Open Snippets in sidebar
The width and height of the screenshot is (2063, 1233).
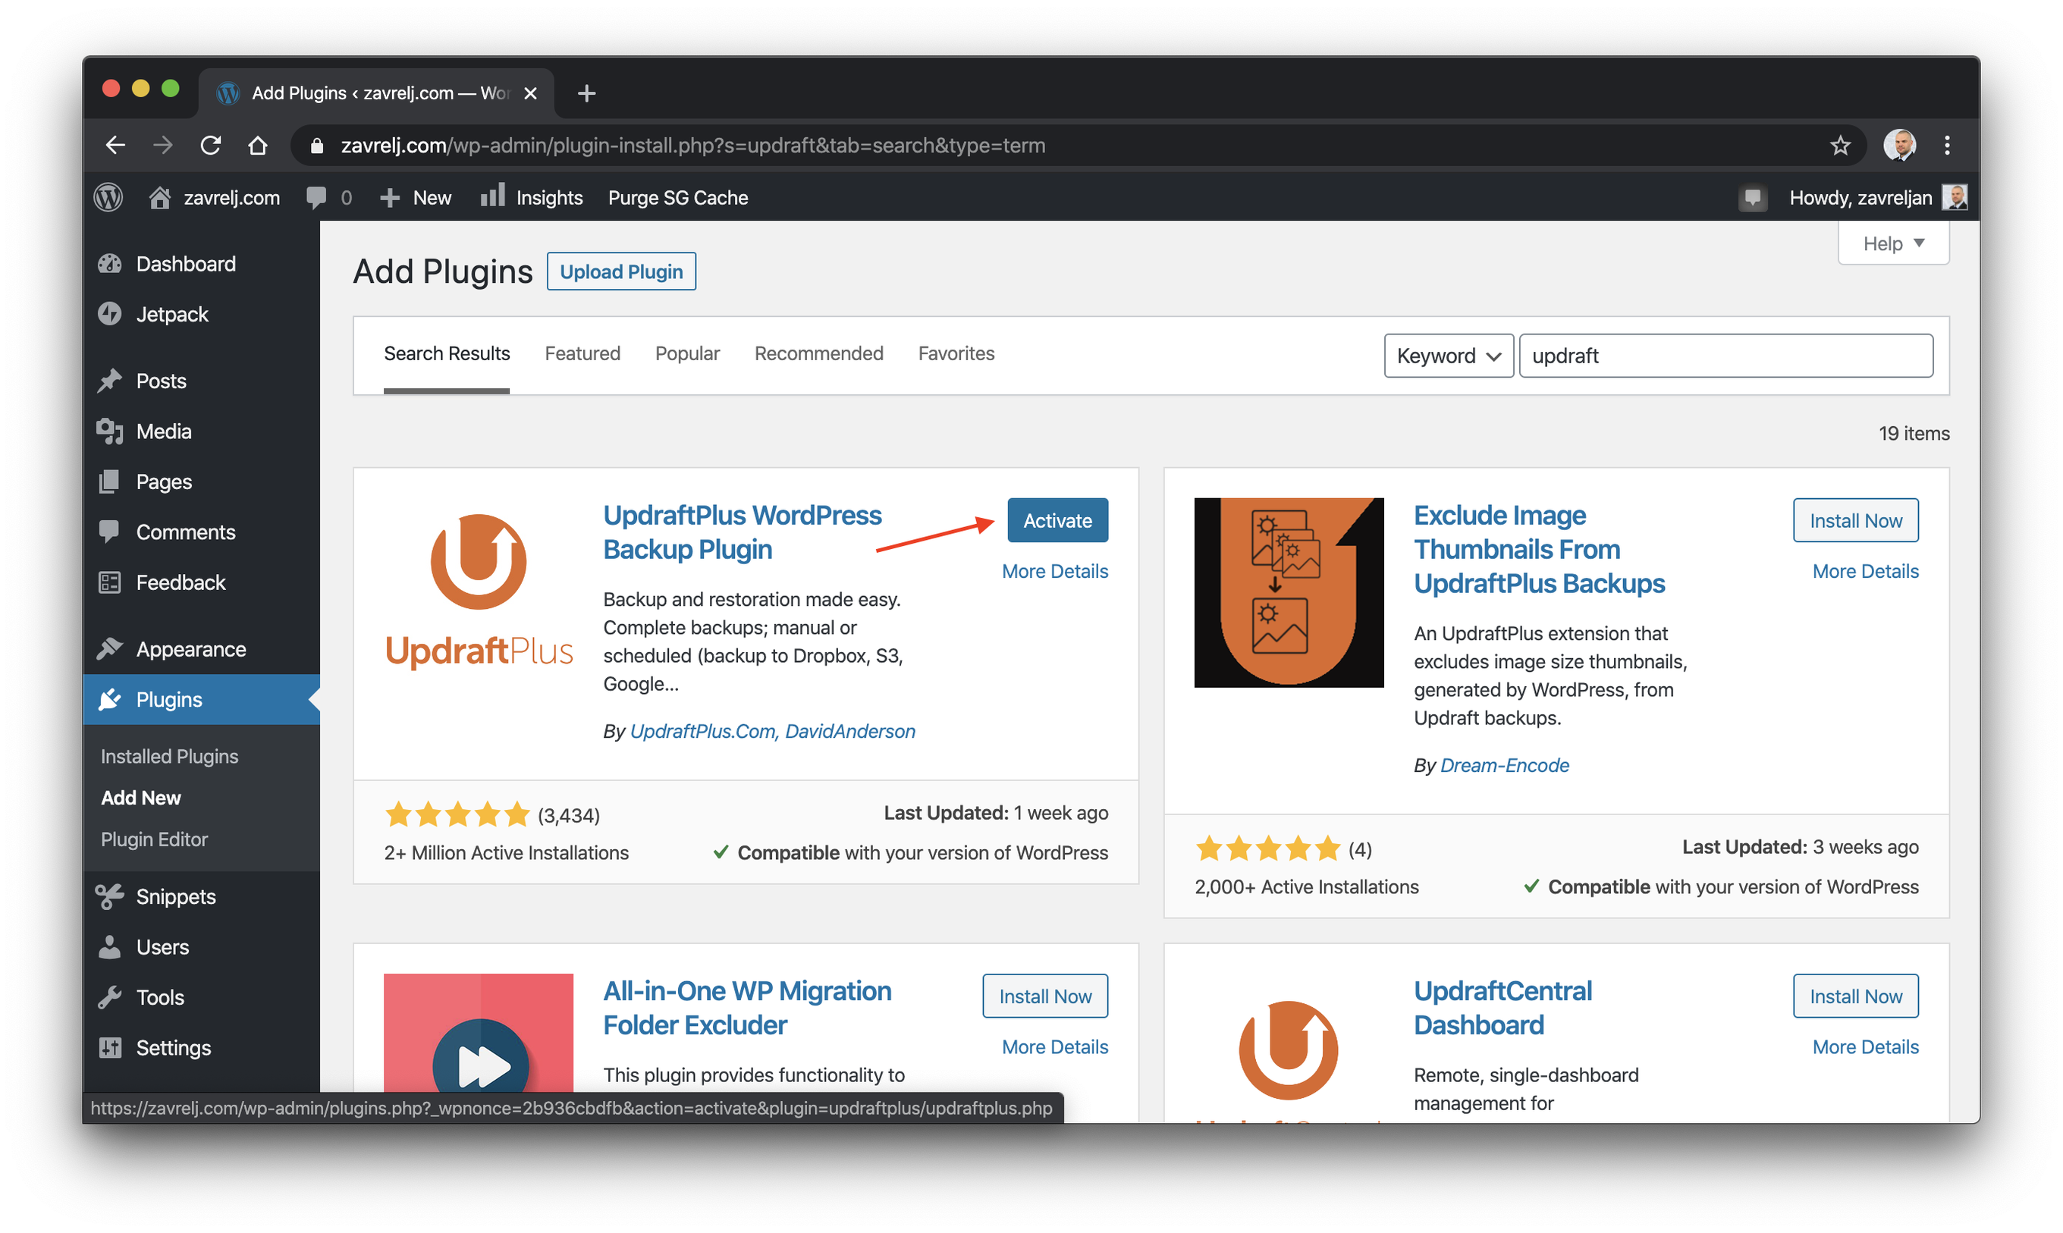[x=201, y=896]
